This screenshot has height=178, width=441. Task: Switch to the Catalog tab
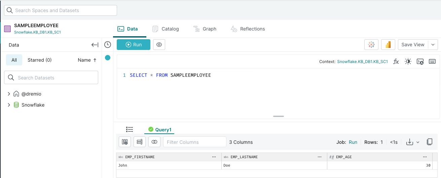coord(166,29)
